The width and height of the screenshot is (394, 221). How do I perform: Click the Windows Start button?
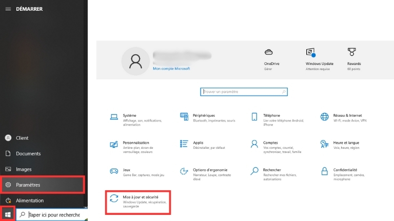pyautogui.click(x=8, y=214)
